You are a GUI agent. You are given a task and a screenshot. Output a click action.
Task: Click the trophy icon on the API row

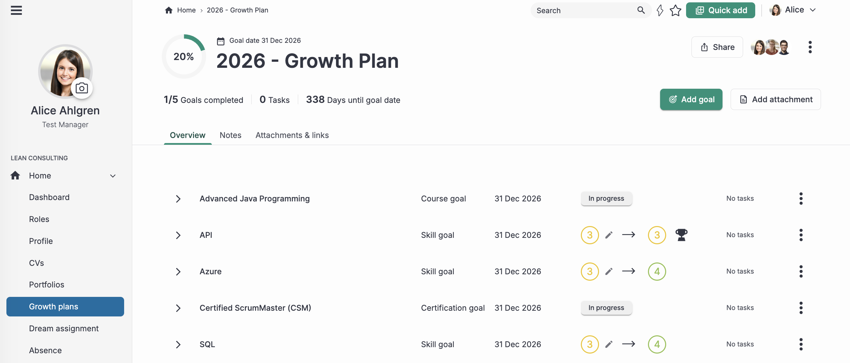click(x=682, y=235)
